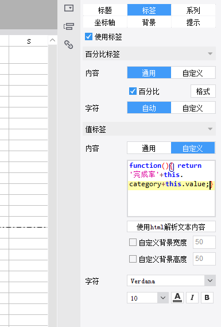The height and width of the screenshot is (327, 221).
Task: Click the background height value field
Action: pyautogui.click(x=204, y=259)
